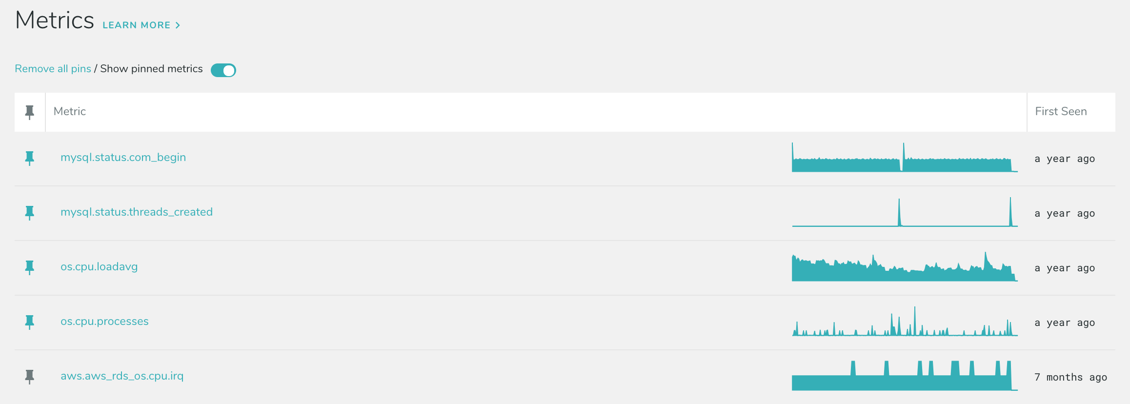Open the Learn More link
This screenshot has width=1130, height=404.
tap(136, 25)
